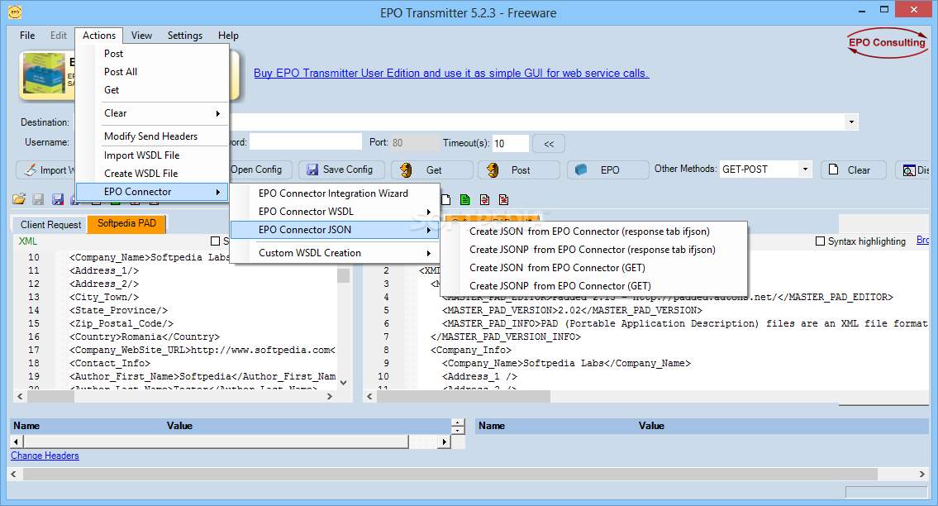Click the Port field showing 80
Screen dimensions: 938x506
point(414,142)
